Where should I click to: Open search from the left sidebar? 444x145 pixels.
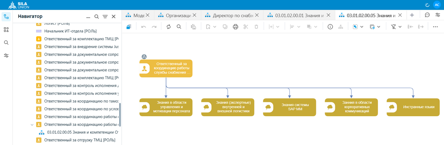tap(6, 42)
